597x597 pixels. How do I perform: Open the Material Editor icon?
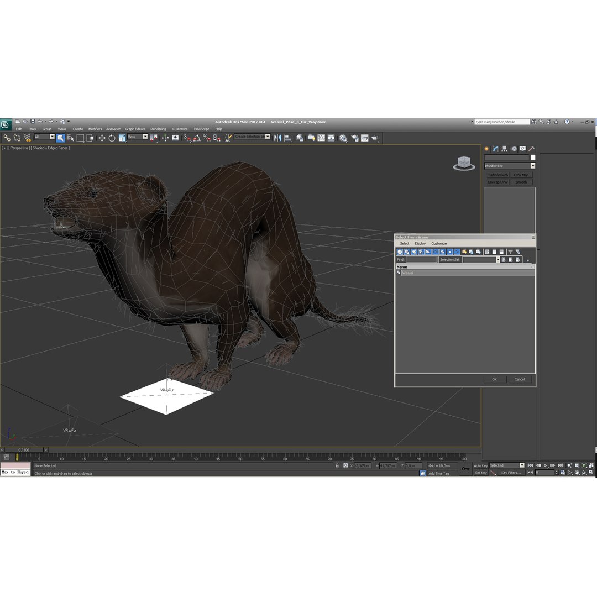click(x=343, y=138)
